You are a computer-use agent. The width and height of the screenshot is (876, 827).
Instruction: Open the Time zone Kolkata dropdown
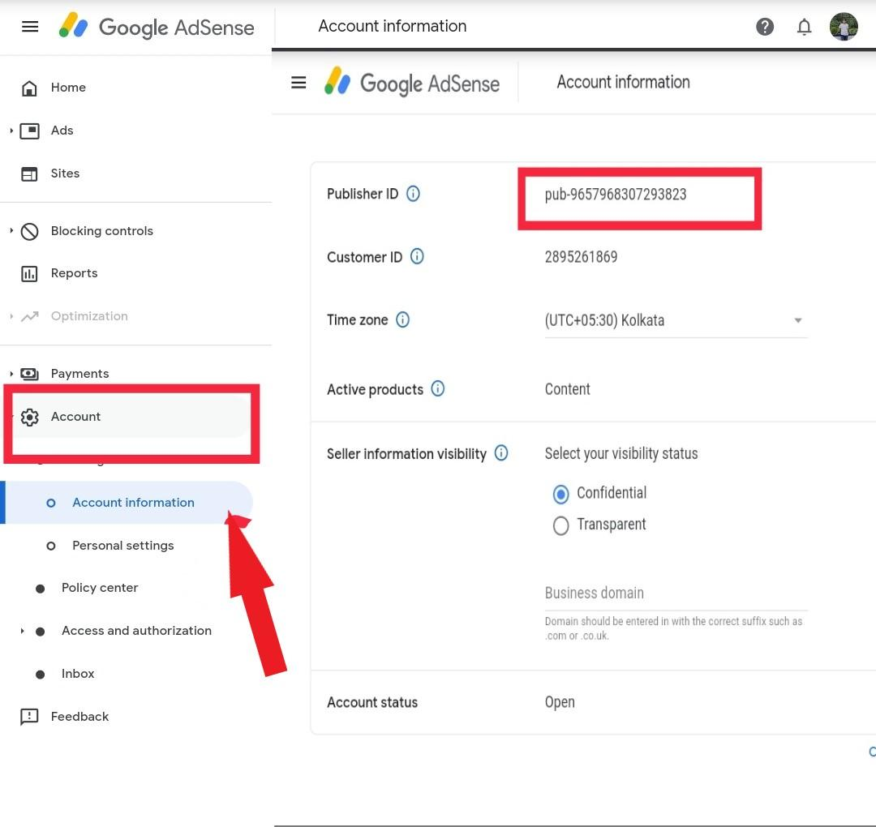click(x=676, y=320)
